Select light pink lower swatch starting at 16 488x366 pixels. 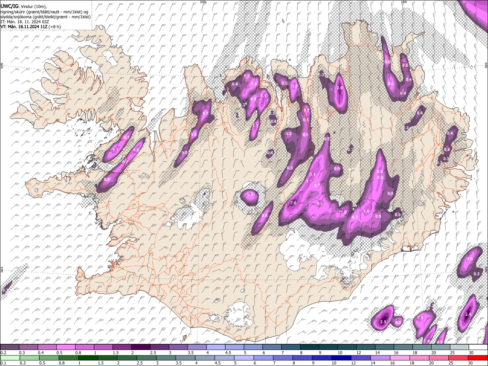(x=399, y=358)
